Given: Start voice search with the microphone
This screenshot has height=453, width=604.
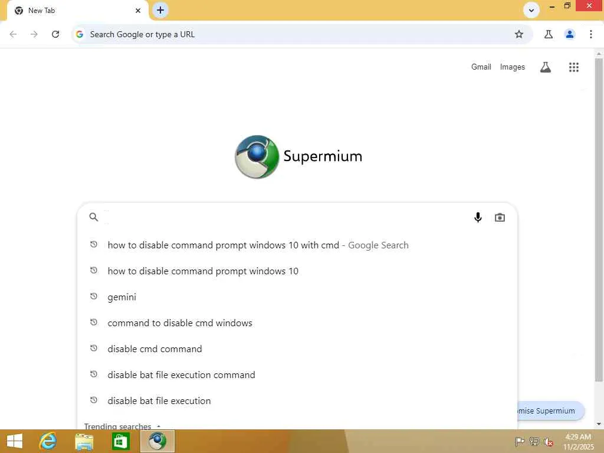Looking at the screenshot, I should pos(478,218).
